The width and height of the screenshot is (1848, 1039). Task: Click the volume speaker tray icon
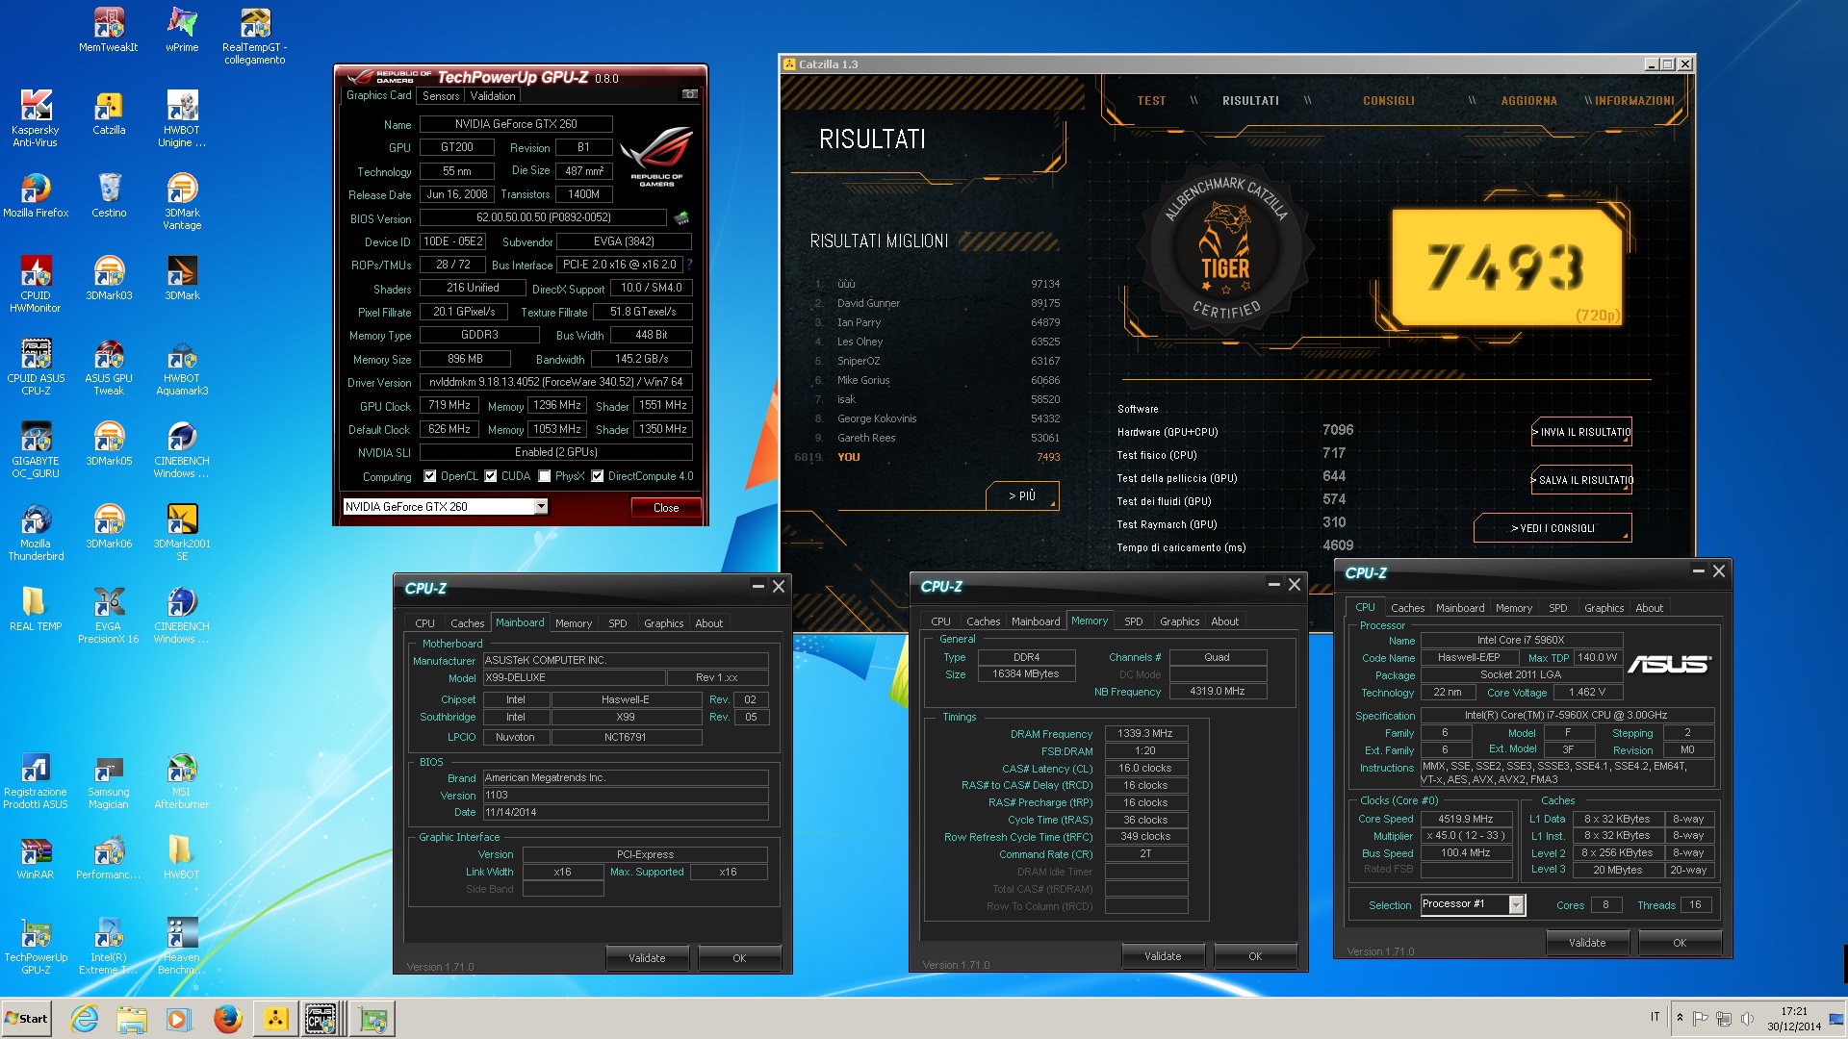pos(1747,1018)
